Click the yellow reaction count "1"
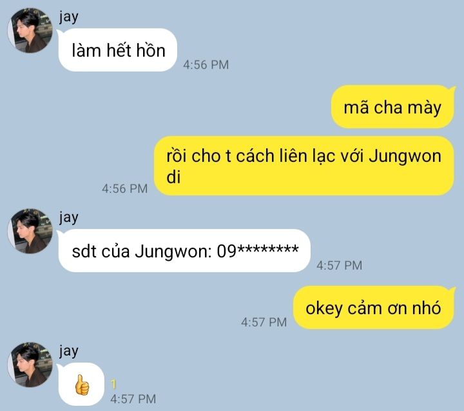The width and height of the screenshot is (464, 411). (x=113, y=384)
